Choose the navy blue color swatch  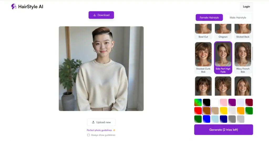(224, 119)
